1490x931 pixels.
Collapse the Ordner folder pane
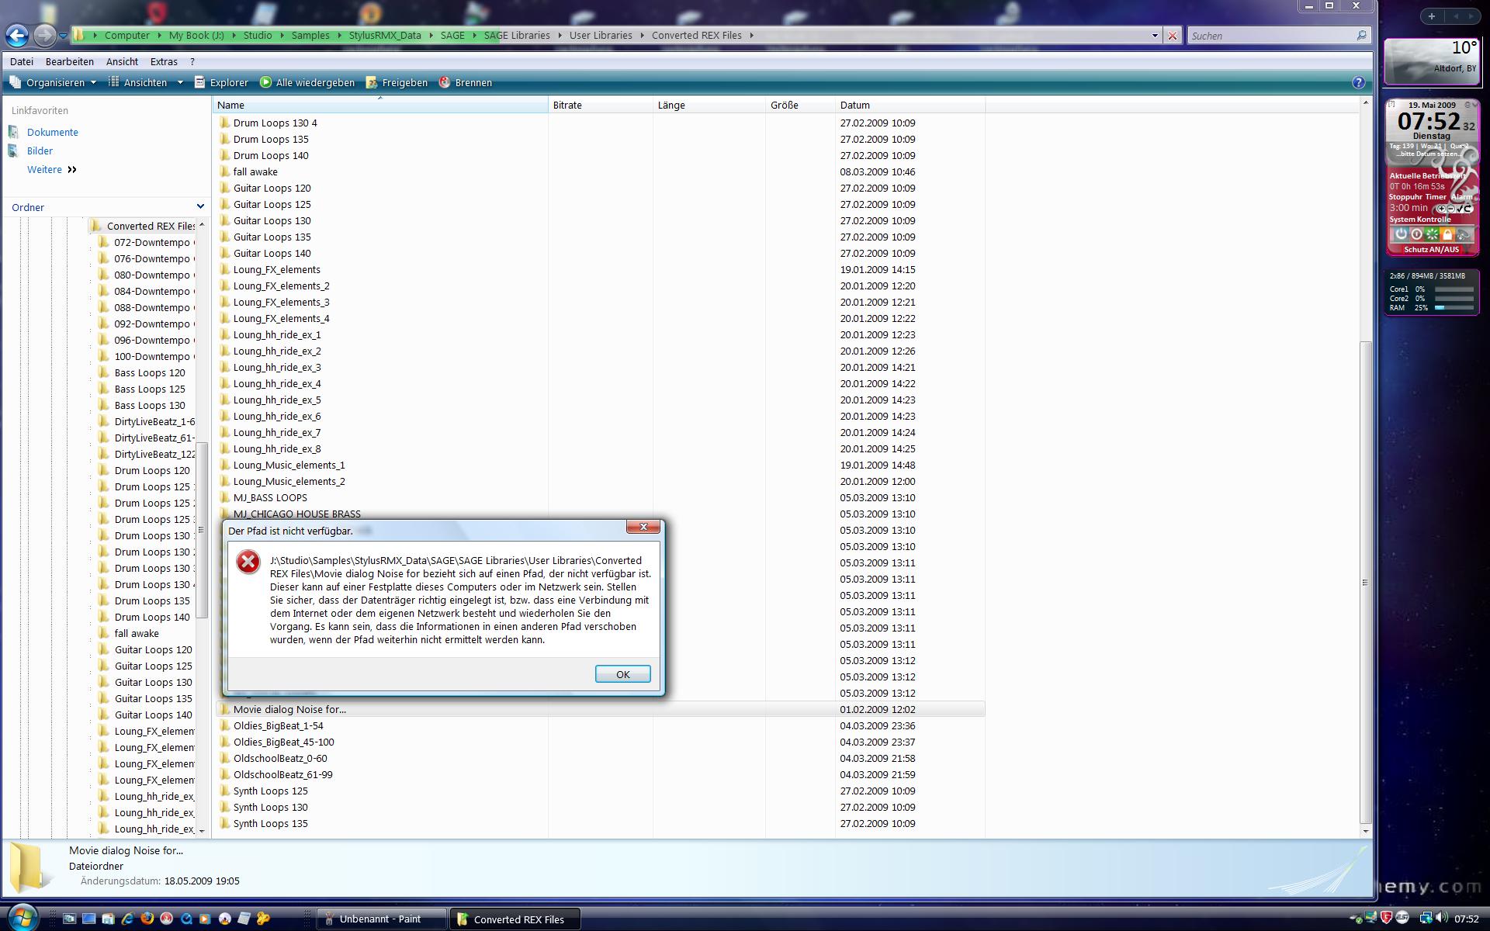tap(200, 206)
